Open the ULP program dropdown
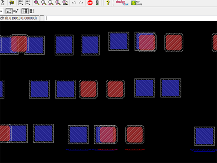 [x=28, y=3]
